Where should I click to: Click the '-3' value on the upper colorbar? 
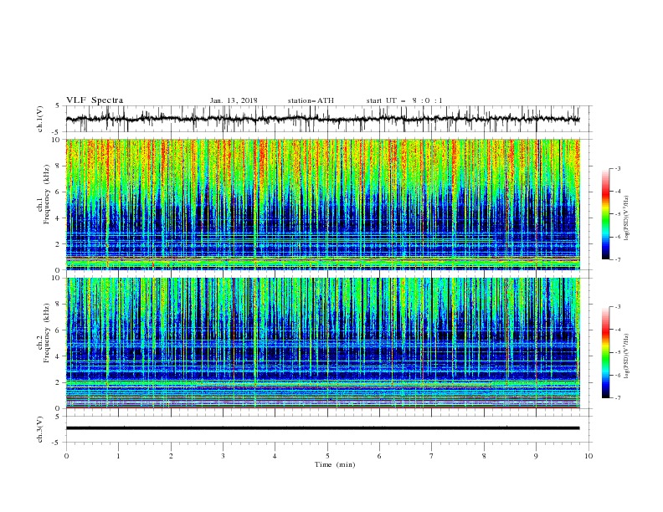coord(617,168)
